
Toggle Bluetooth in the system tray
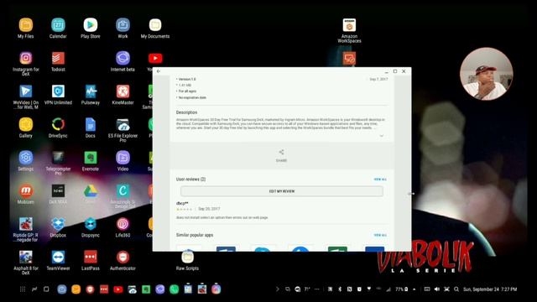(340, 289)
